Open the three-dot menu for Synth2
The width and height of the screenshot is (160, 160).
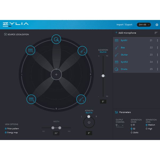click(x=157, y=62)
